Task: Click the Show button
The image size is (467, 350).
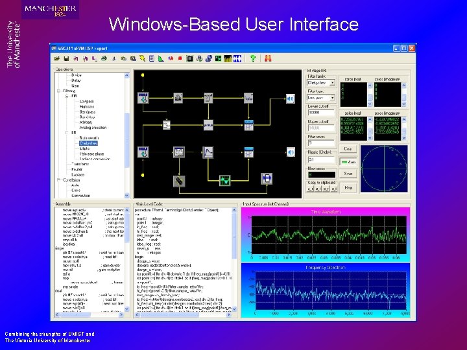Action: tap(348, 174)
